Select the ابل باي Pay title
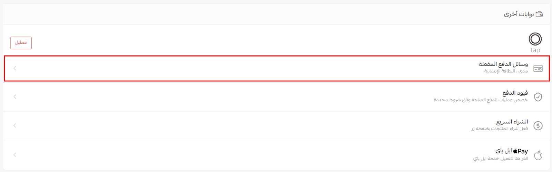Image resolution: width=552 pixels, height=172 pixels. click(x=511, y=151)
